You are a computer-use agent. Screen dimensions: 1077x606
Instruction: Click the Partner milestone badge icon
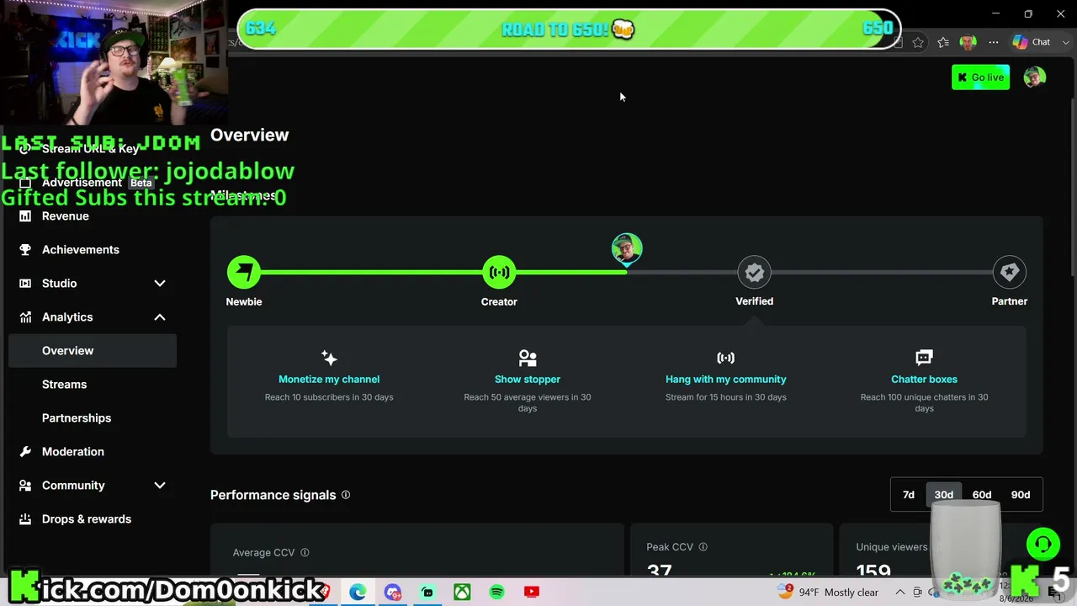[x=1010, y=272]
